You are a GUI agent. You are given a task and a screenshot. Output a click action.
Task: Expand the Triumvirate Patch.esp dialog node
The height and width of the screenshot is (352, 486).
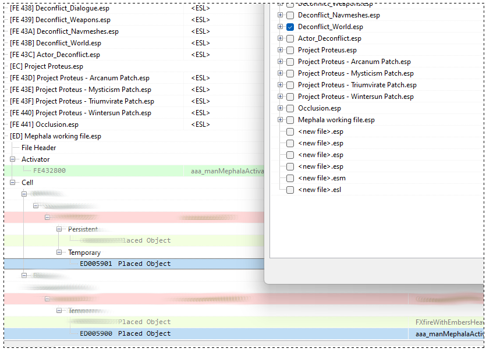[280, 84]
